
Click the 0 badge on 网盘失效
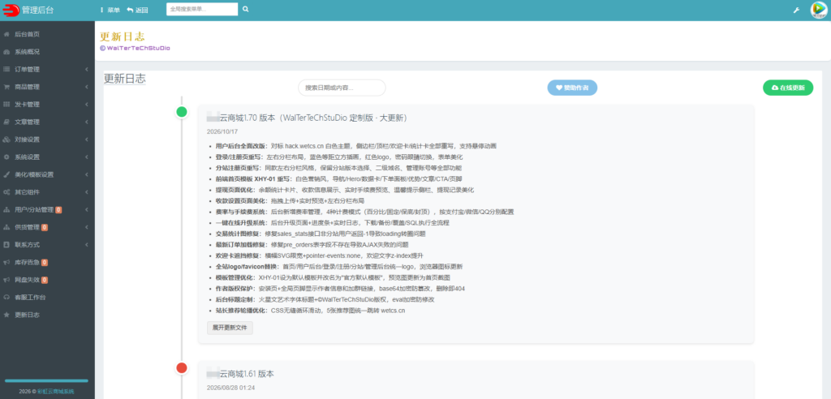pos(45,280)
